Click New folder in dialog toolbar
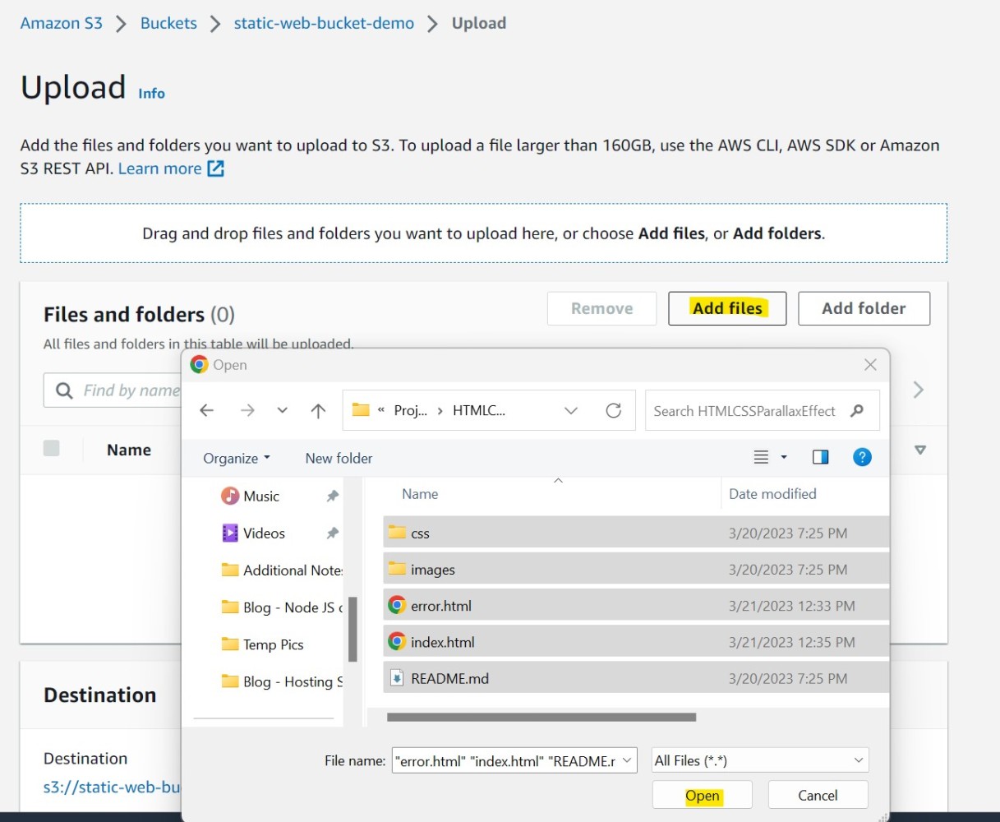 pyautogui.click(x=339, y=458)
